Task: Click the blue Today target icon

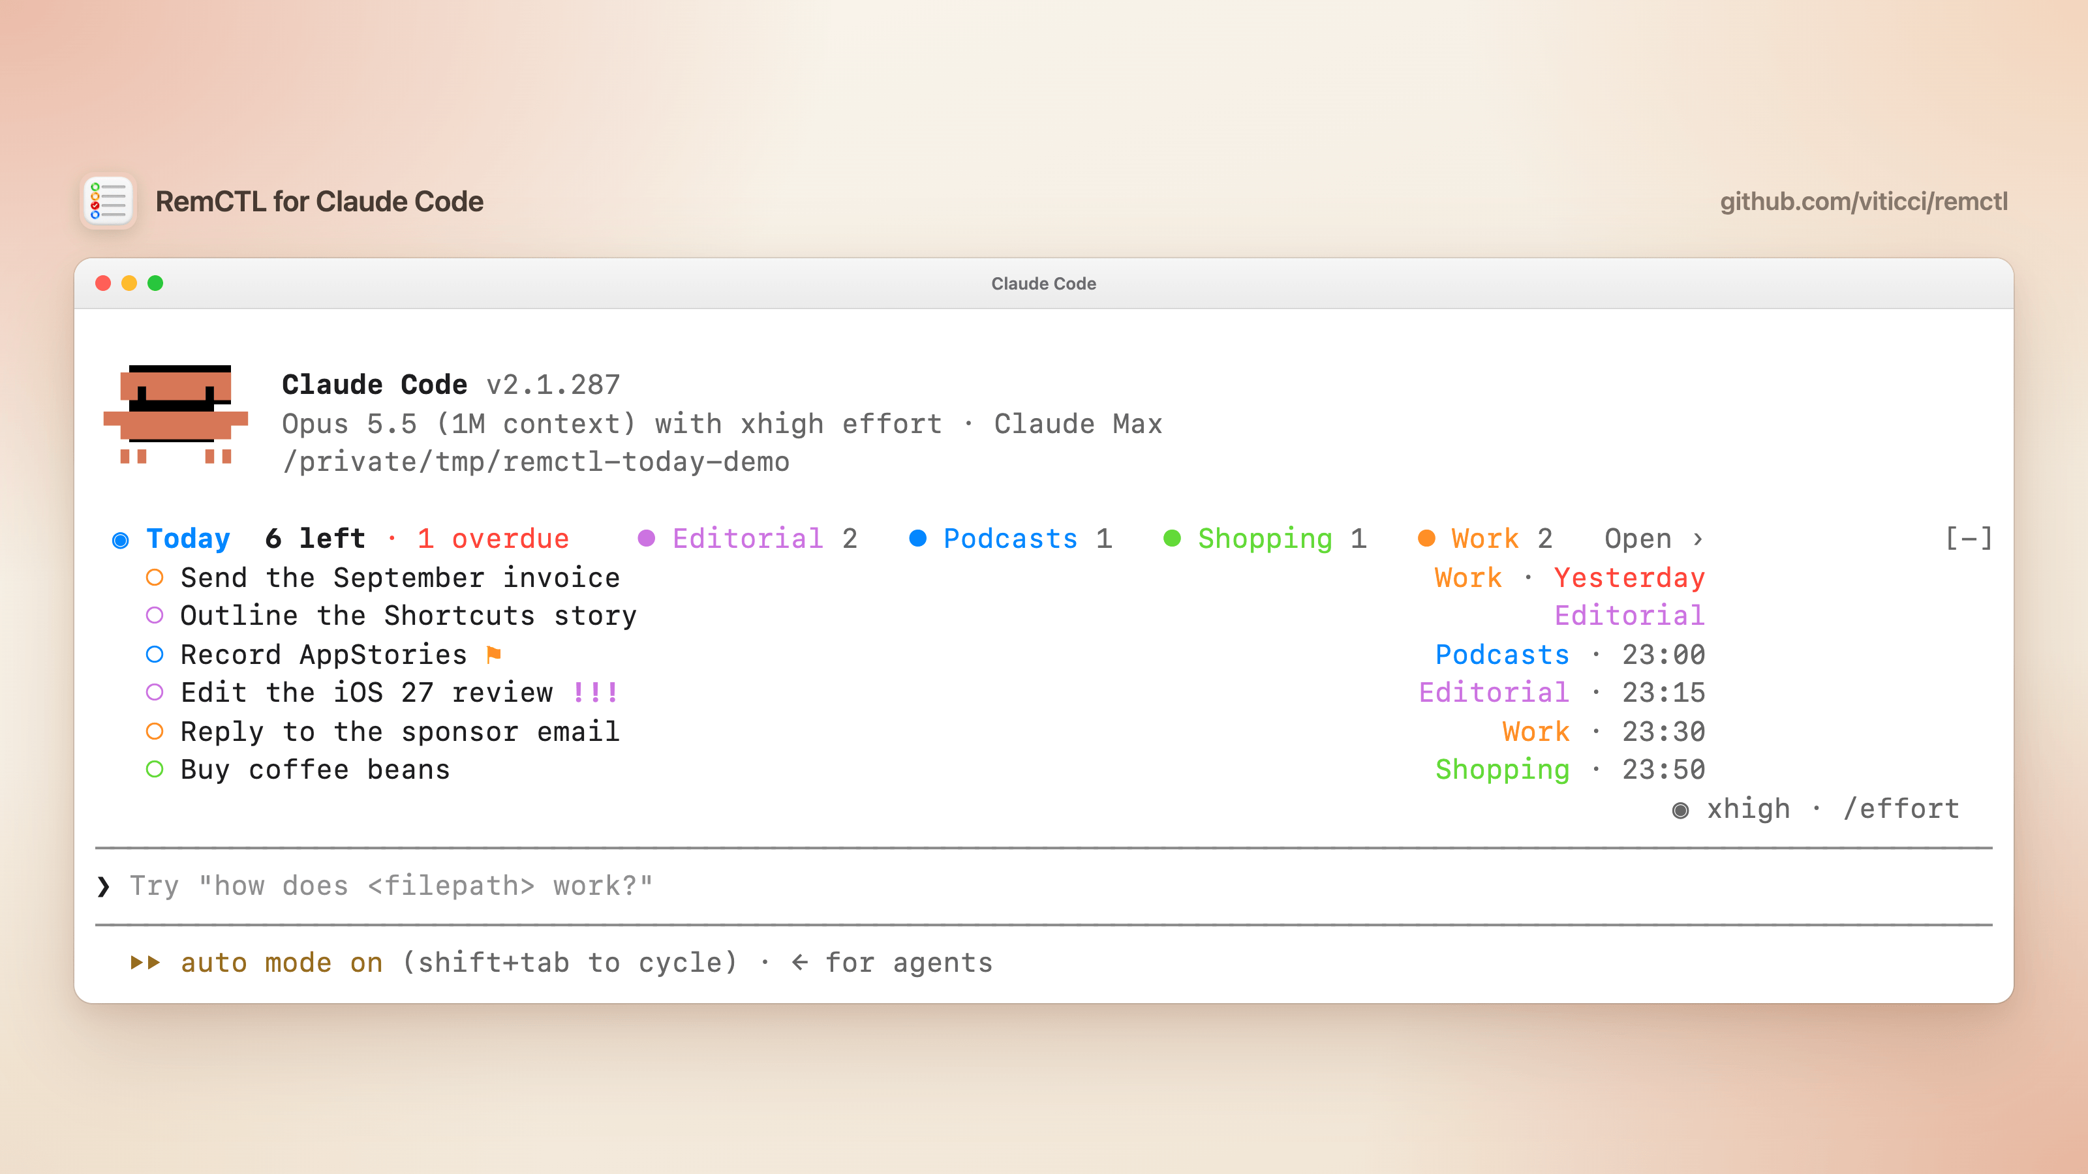Action: click(121, 539)
